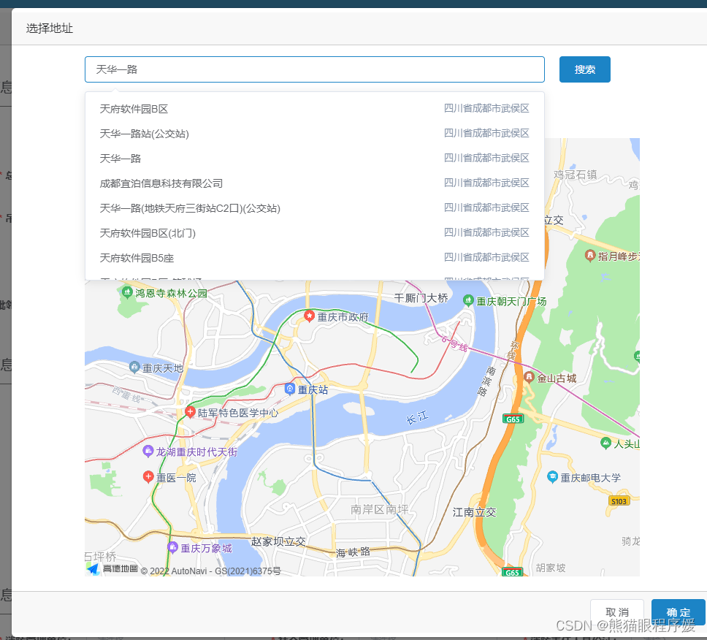Screen dimensions: 707x640
Task: Click the 重庆天地 marker icon on map
Action: 134,367
